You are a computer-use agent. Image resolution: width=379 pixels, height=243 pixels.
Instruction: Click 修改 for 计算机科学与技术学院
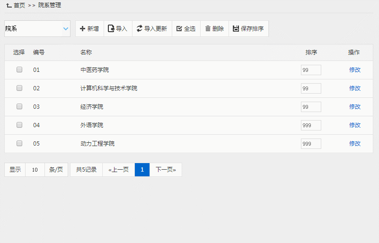point(355,88)
